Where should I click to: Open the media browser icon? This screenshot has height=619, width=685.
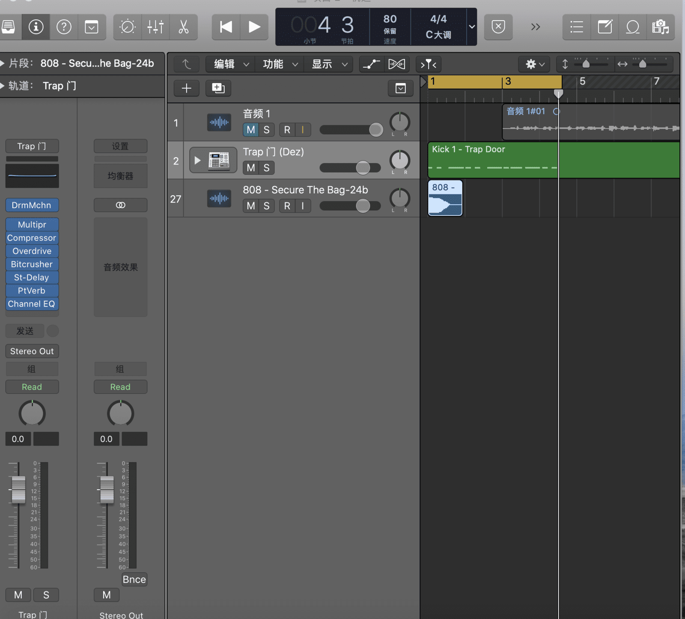pyautogui.click(x=660, y=27)
